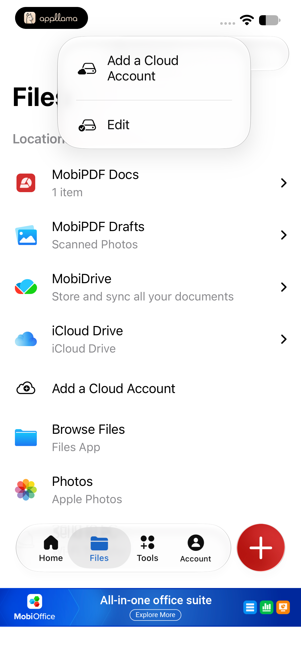Expand MobiPDF Docs chevron

(284, 183)
